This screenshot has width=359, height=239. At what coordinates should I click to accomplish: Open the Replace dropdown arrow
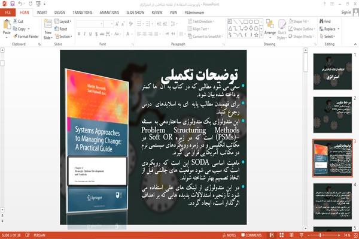point(339,29)
